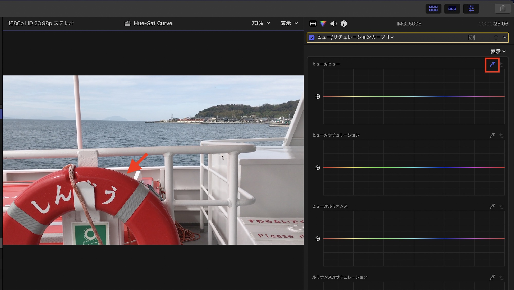Add a shape mask to the correction
This screenshot has width=514, height=290.
click(471, 37)
